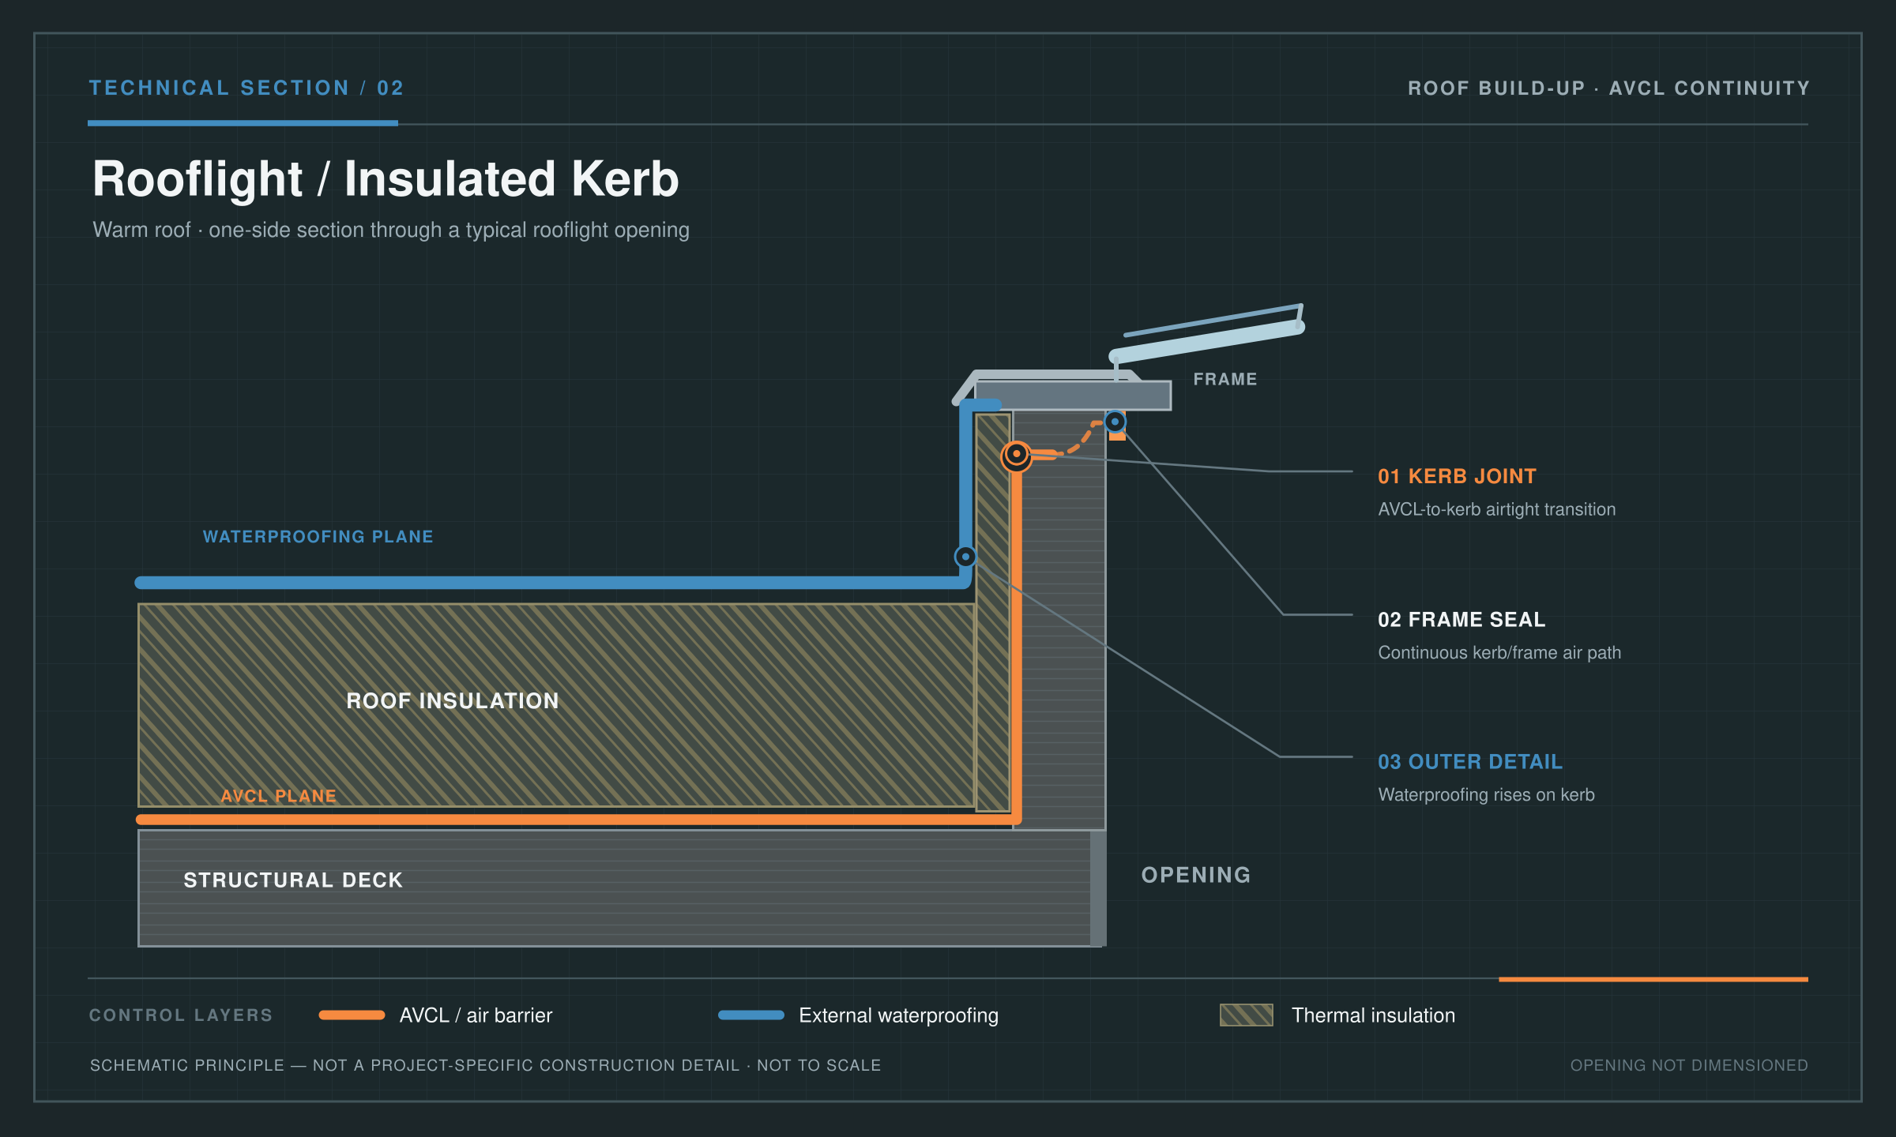Click the grey rooflight frame bar

[x=1073, y=396]
